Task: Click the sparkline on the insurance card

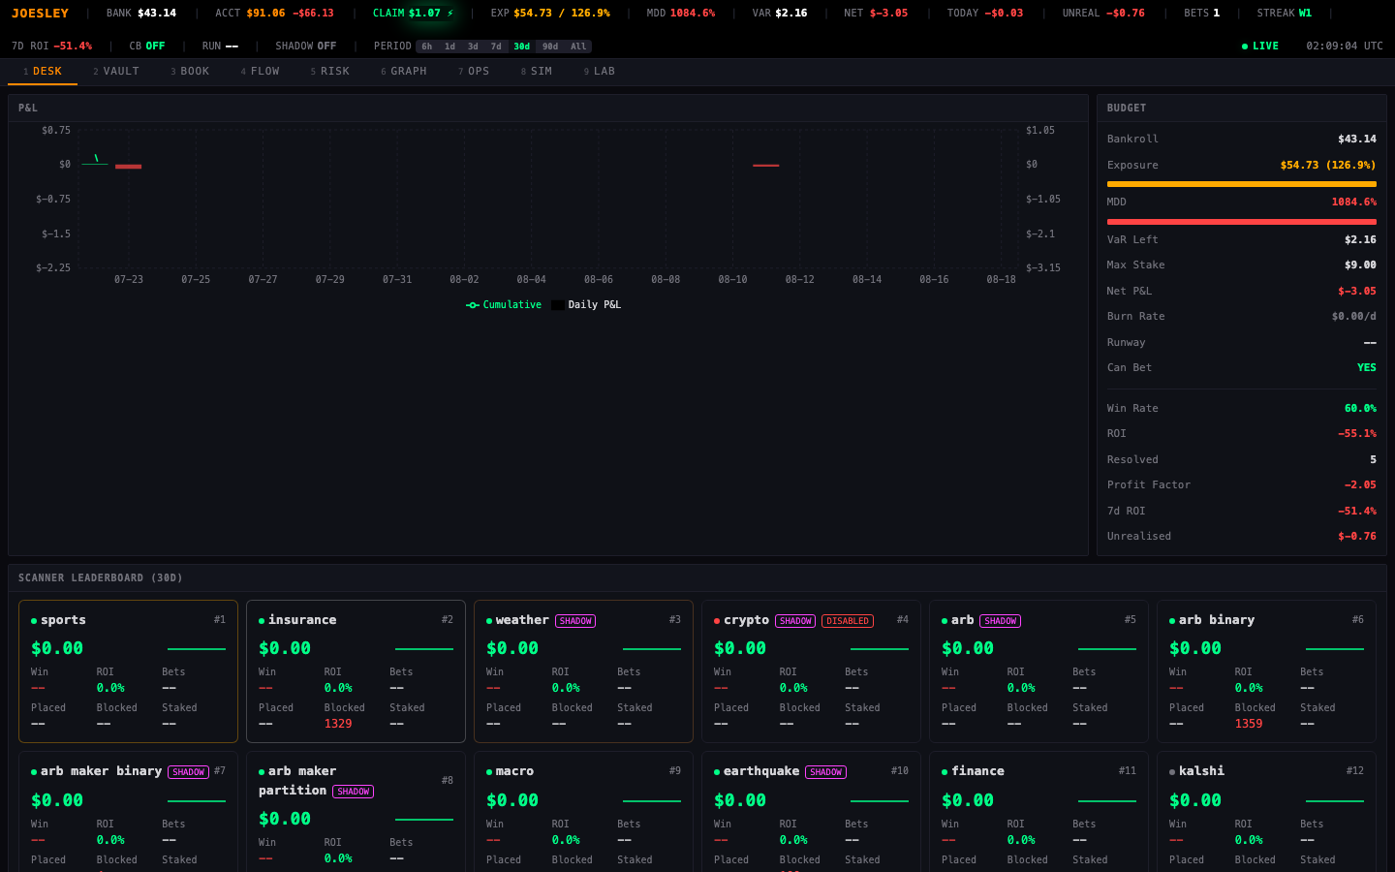Action: pos(424,649)
